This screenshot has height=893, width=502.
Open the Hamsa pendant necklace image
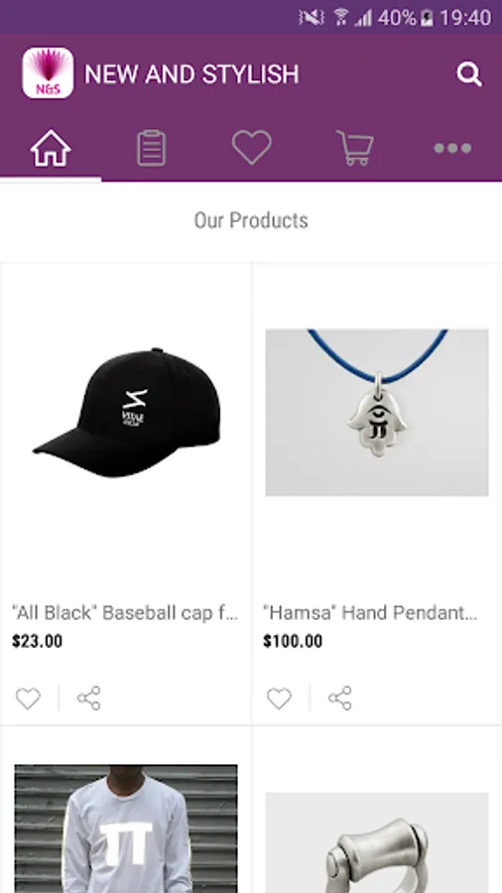coord(377,413)
